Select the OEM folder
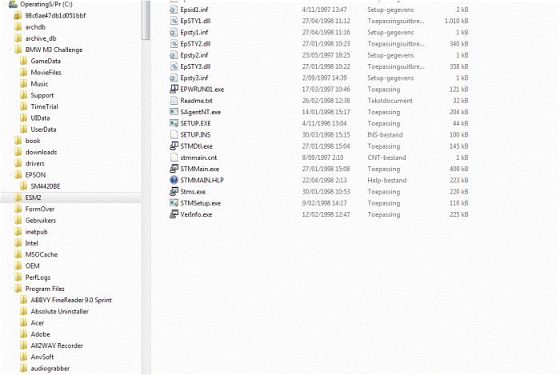The image size is (560, 375). 33,266
